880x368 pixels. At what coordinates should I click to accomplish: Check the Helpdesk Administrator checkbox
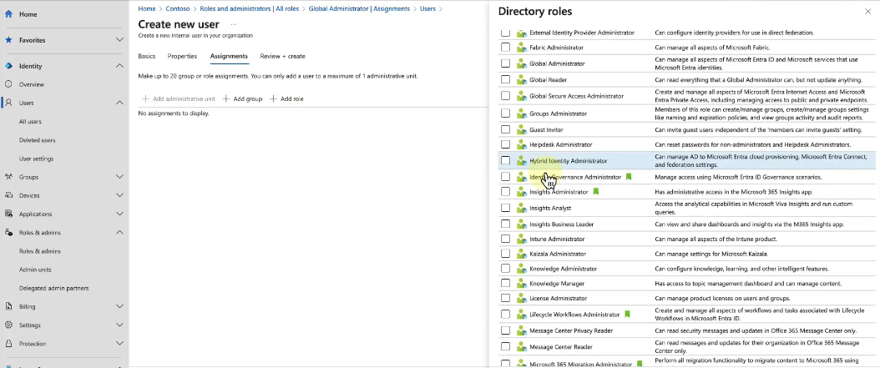pos(506,144)
